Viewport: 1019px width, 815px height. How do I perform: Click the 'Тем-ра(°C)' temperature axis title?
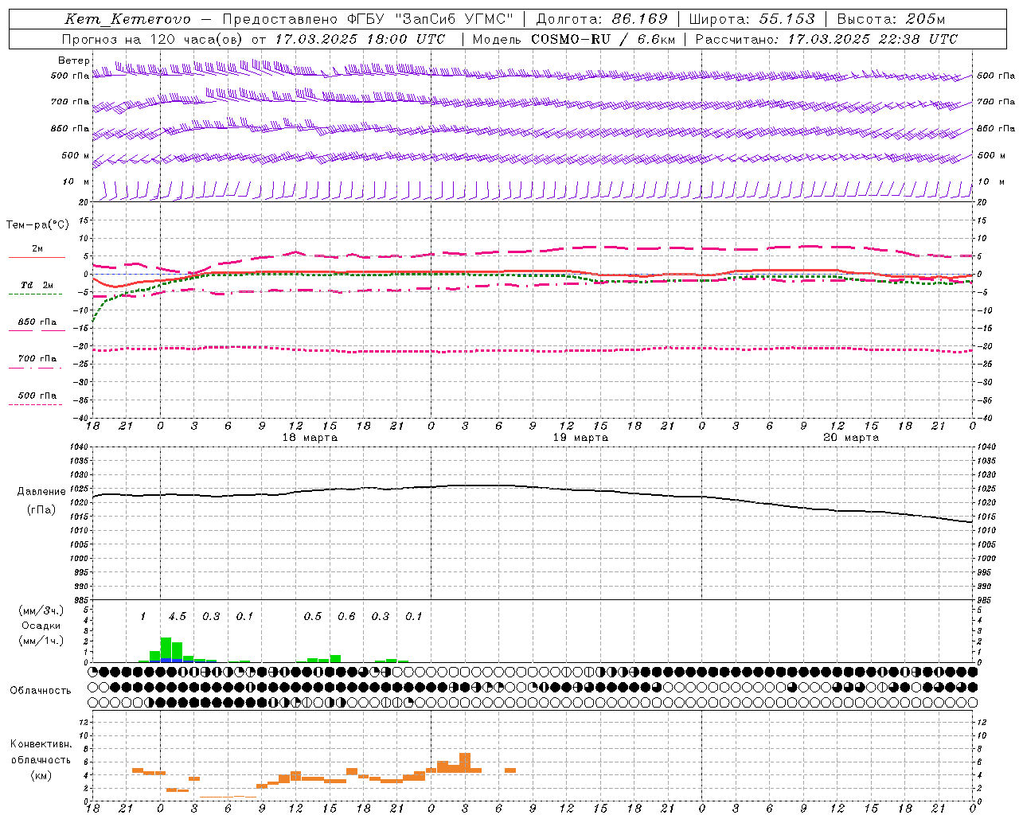(37, 224)
